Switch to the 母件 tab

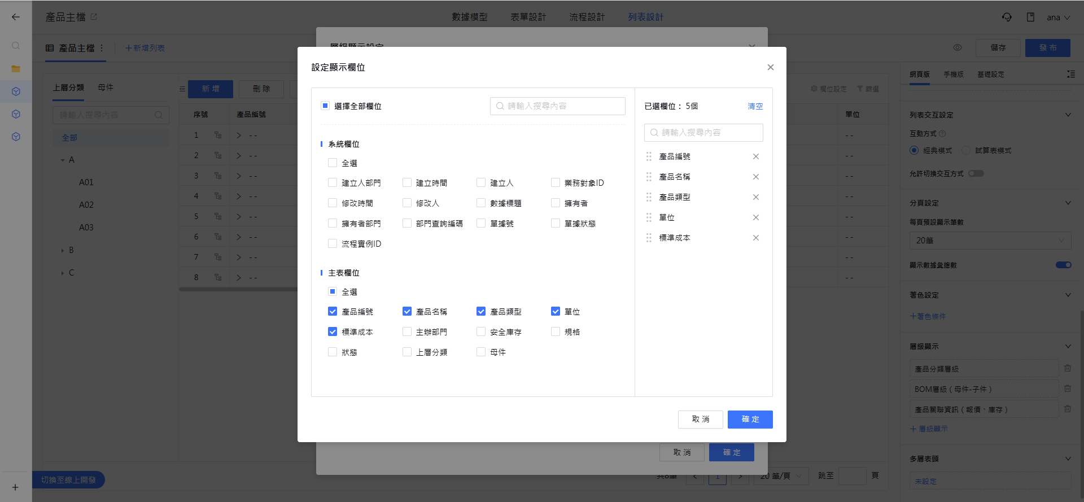pyautogui.click(x=106, y=88)
